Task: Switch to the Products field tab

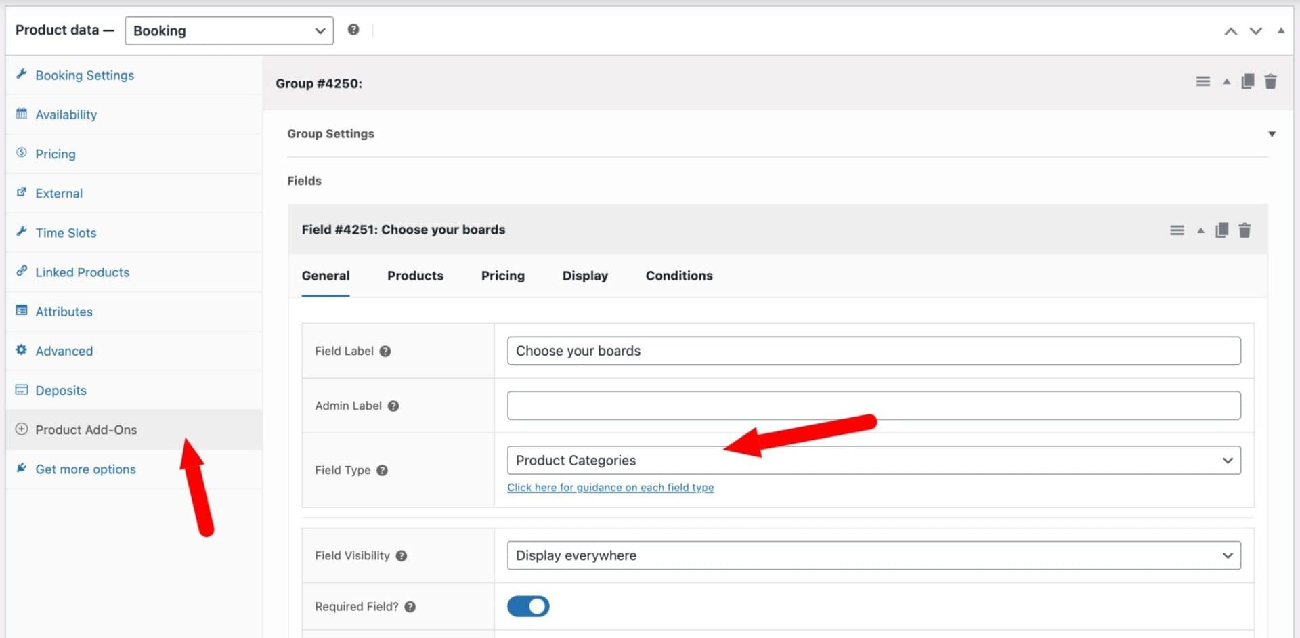Action: 415,276
